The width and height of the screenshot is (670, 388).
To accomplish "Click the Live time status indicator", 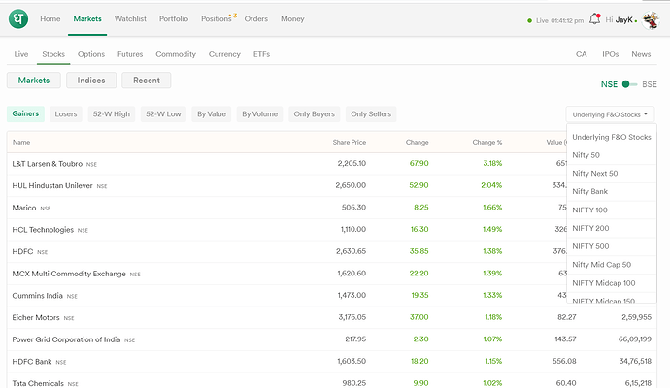I will pyautogui.click(x=555, y=20).
